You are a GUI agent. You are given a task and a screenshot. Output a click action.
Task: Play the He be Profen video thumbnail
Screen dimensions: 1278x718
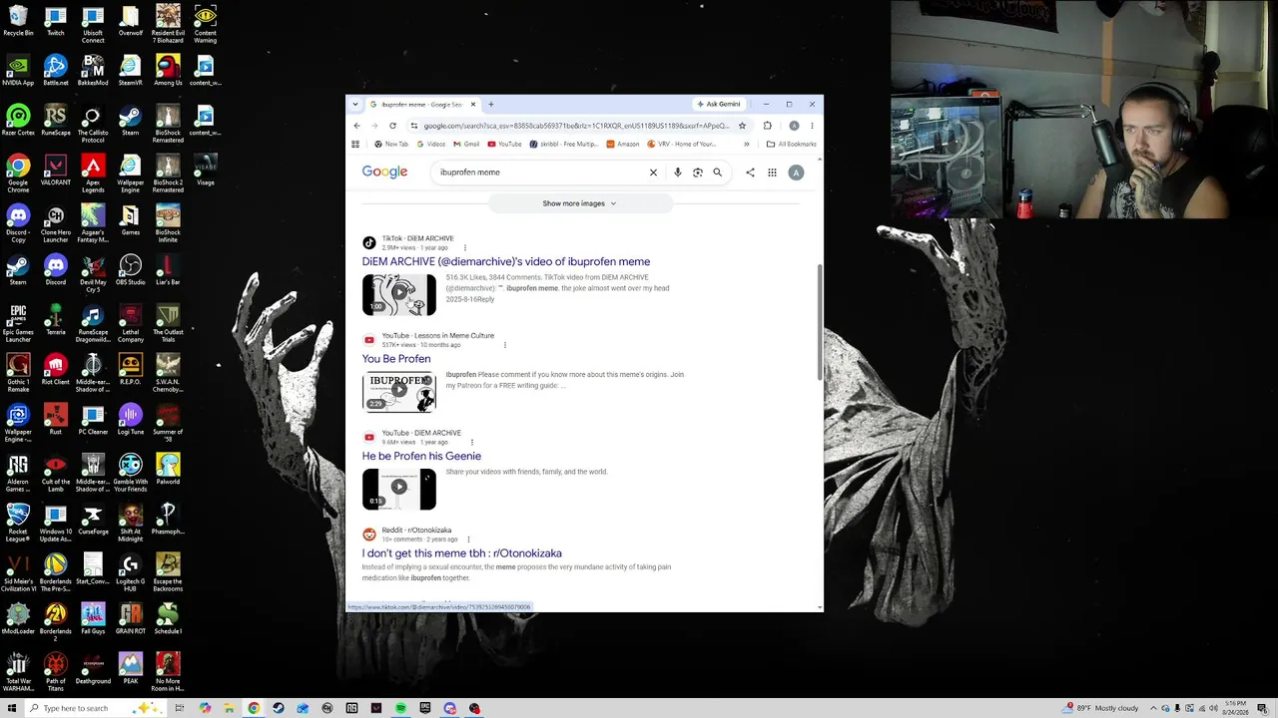[399, 489]
